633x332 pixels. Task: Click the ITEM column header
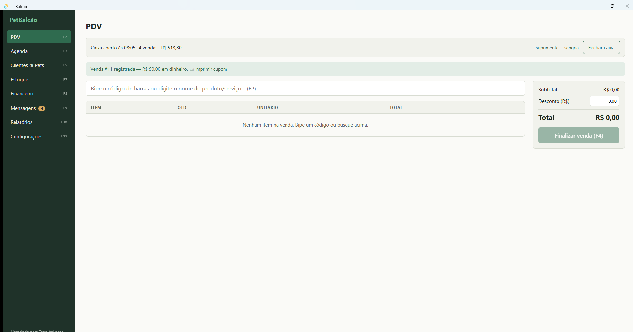96,107
